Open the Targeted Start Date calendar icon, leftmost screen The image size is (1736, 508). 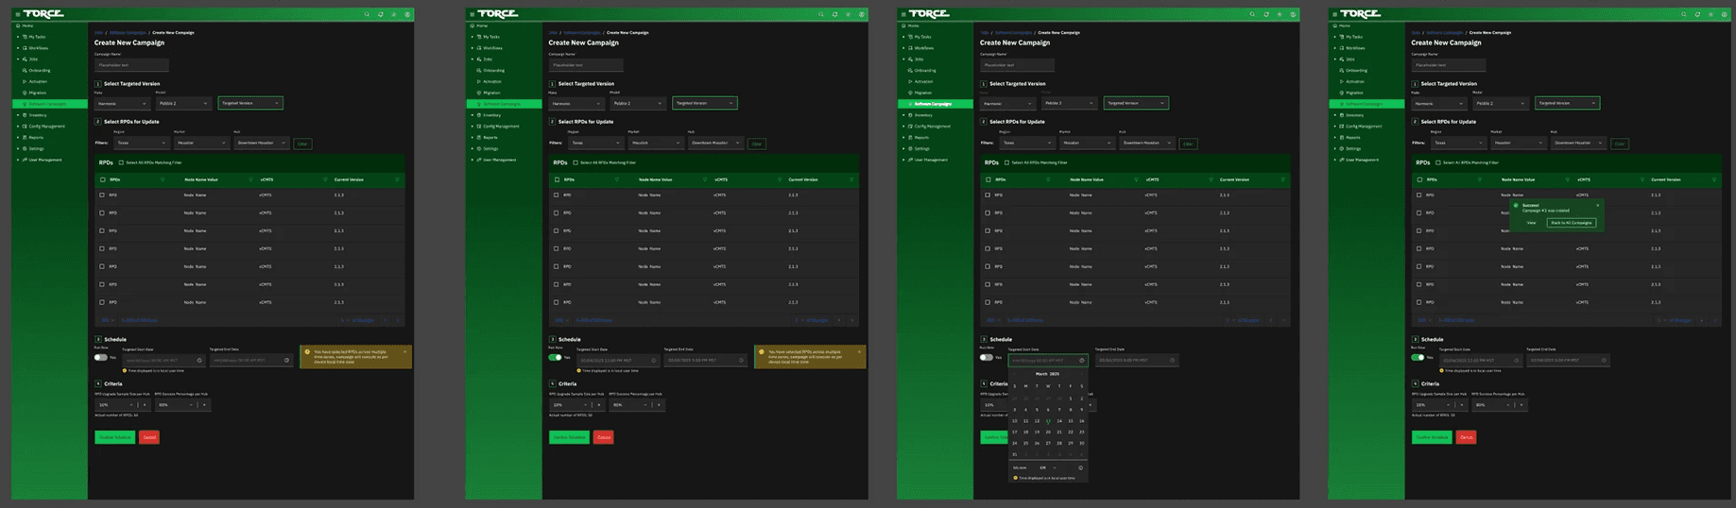tap(199, 360)
